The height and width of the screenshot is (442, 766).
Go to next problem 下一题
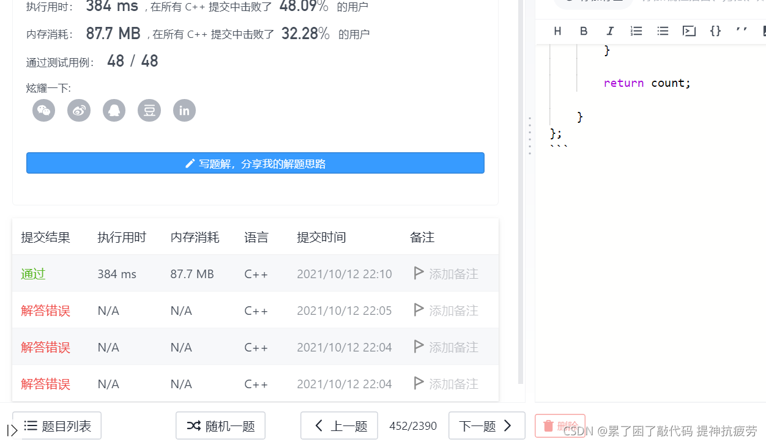tap(487, 426)
